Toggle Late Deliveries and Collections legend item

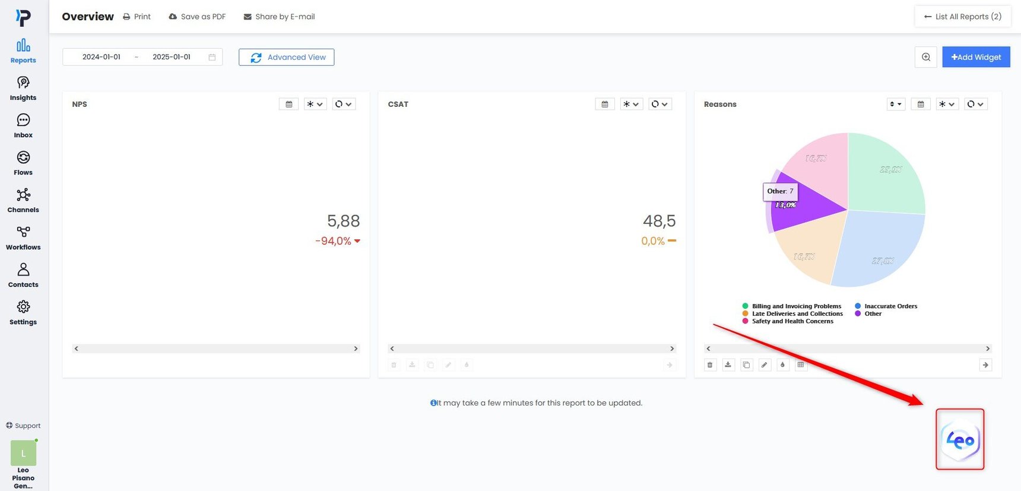[792, 313]
